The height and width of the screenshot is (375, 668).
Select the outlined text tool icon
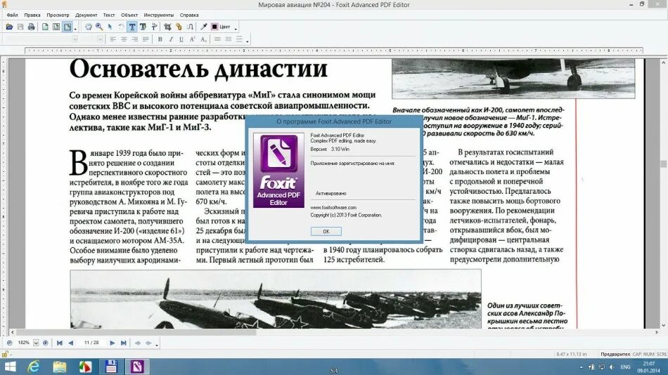pyautogui.click(x=143, y=27)
